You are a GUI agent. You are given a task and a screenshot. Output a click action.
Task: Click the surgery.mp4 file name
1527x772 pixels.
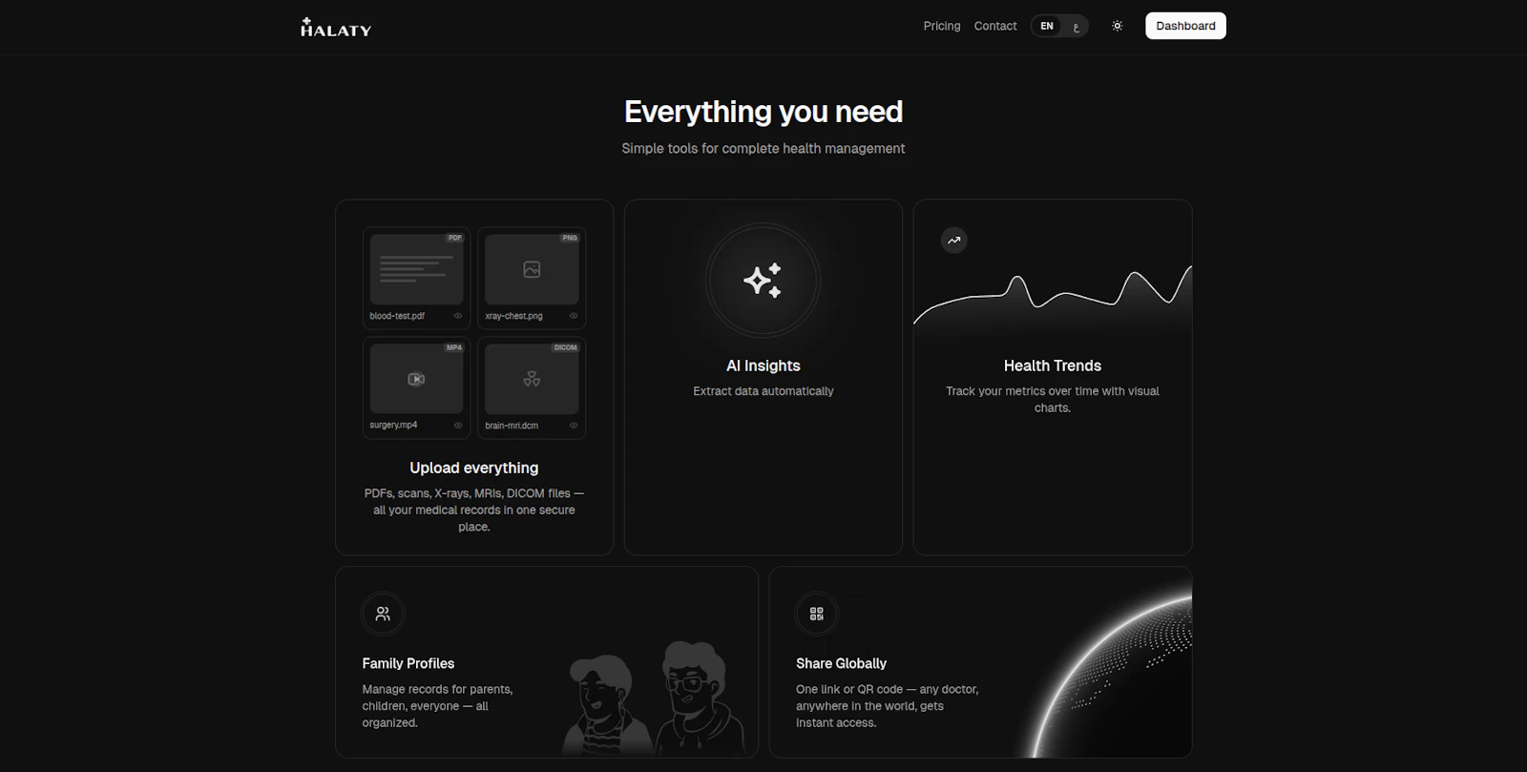[x=393, y=426]
